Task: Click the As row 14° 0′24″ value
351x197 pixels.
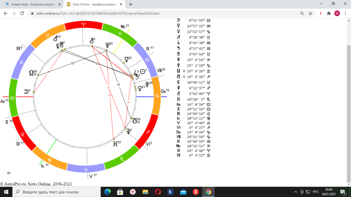Action: 196,104
